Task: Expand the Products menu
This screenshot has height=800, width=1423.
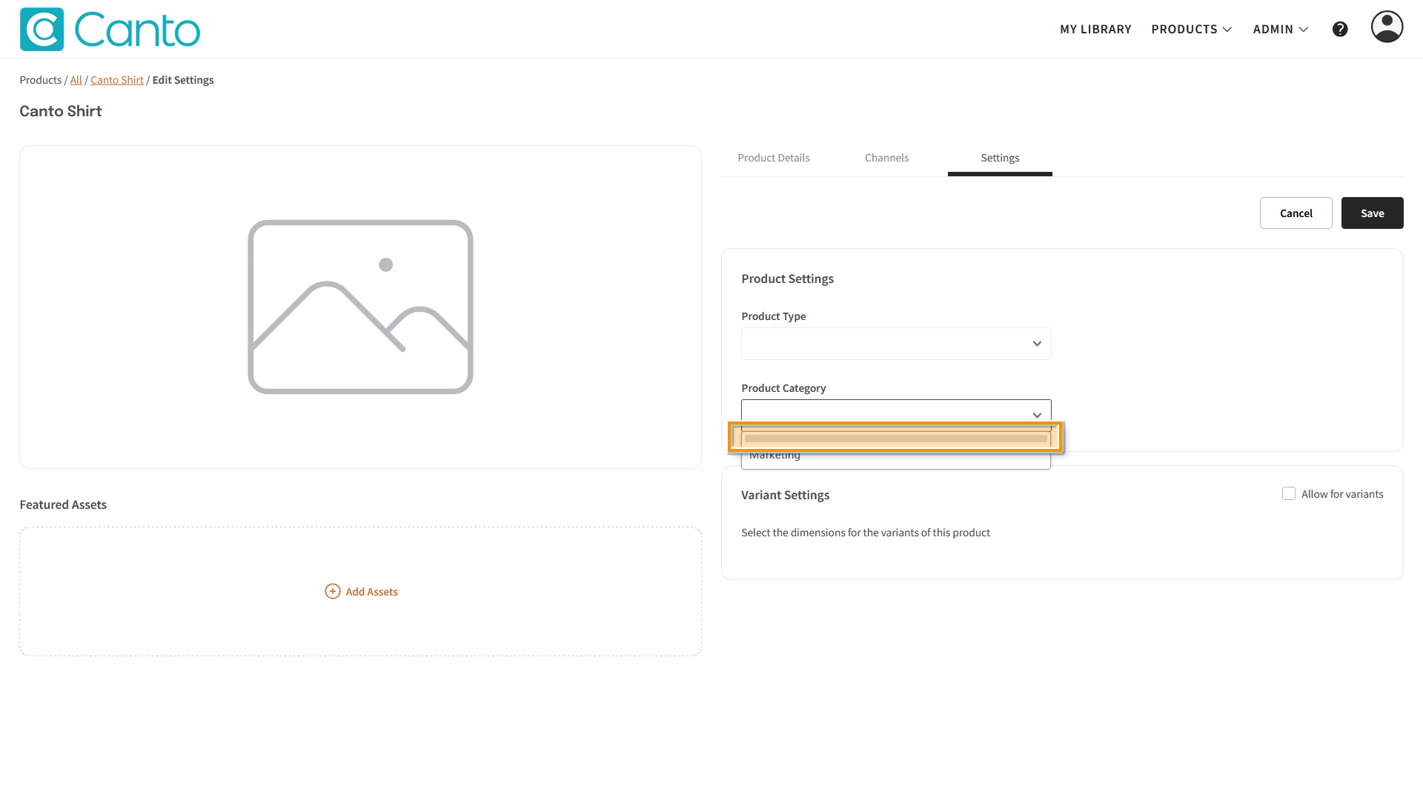Action: tap(1191, 29)
